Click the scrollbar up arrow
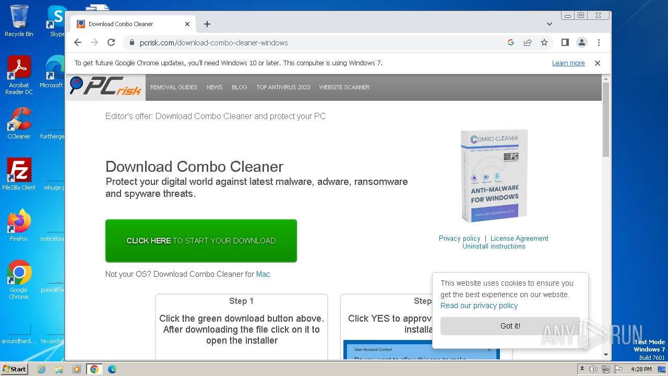The height and width of the screenshot is (376, 668). click(606, 79)
